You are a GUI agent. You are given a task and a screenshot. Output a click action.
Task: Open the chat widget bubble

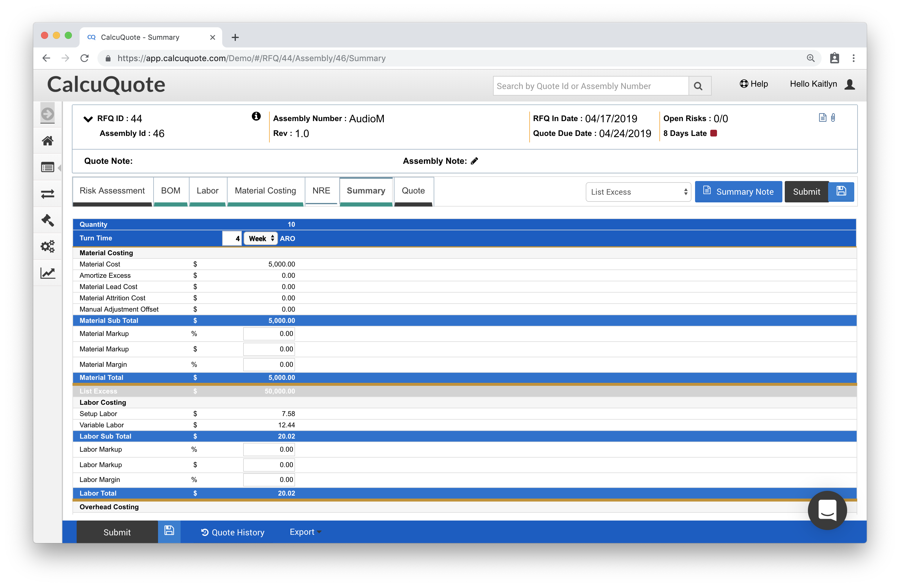[827, 510]
